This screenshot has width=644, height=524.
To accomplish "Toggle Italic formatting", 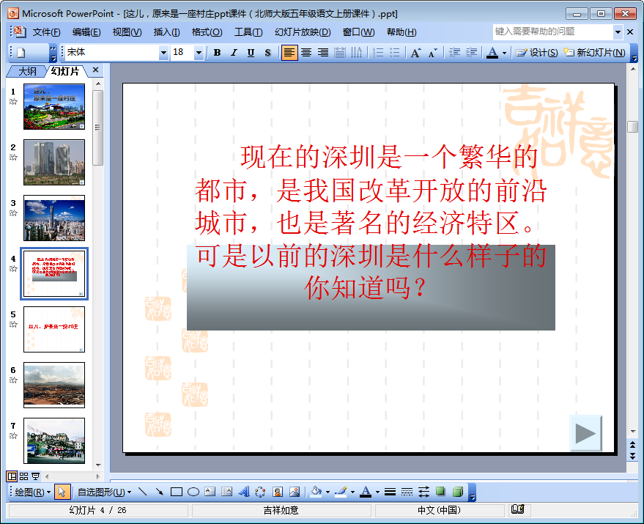I will pyautogui.click(x=234, y=53).
